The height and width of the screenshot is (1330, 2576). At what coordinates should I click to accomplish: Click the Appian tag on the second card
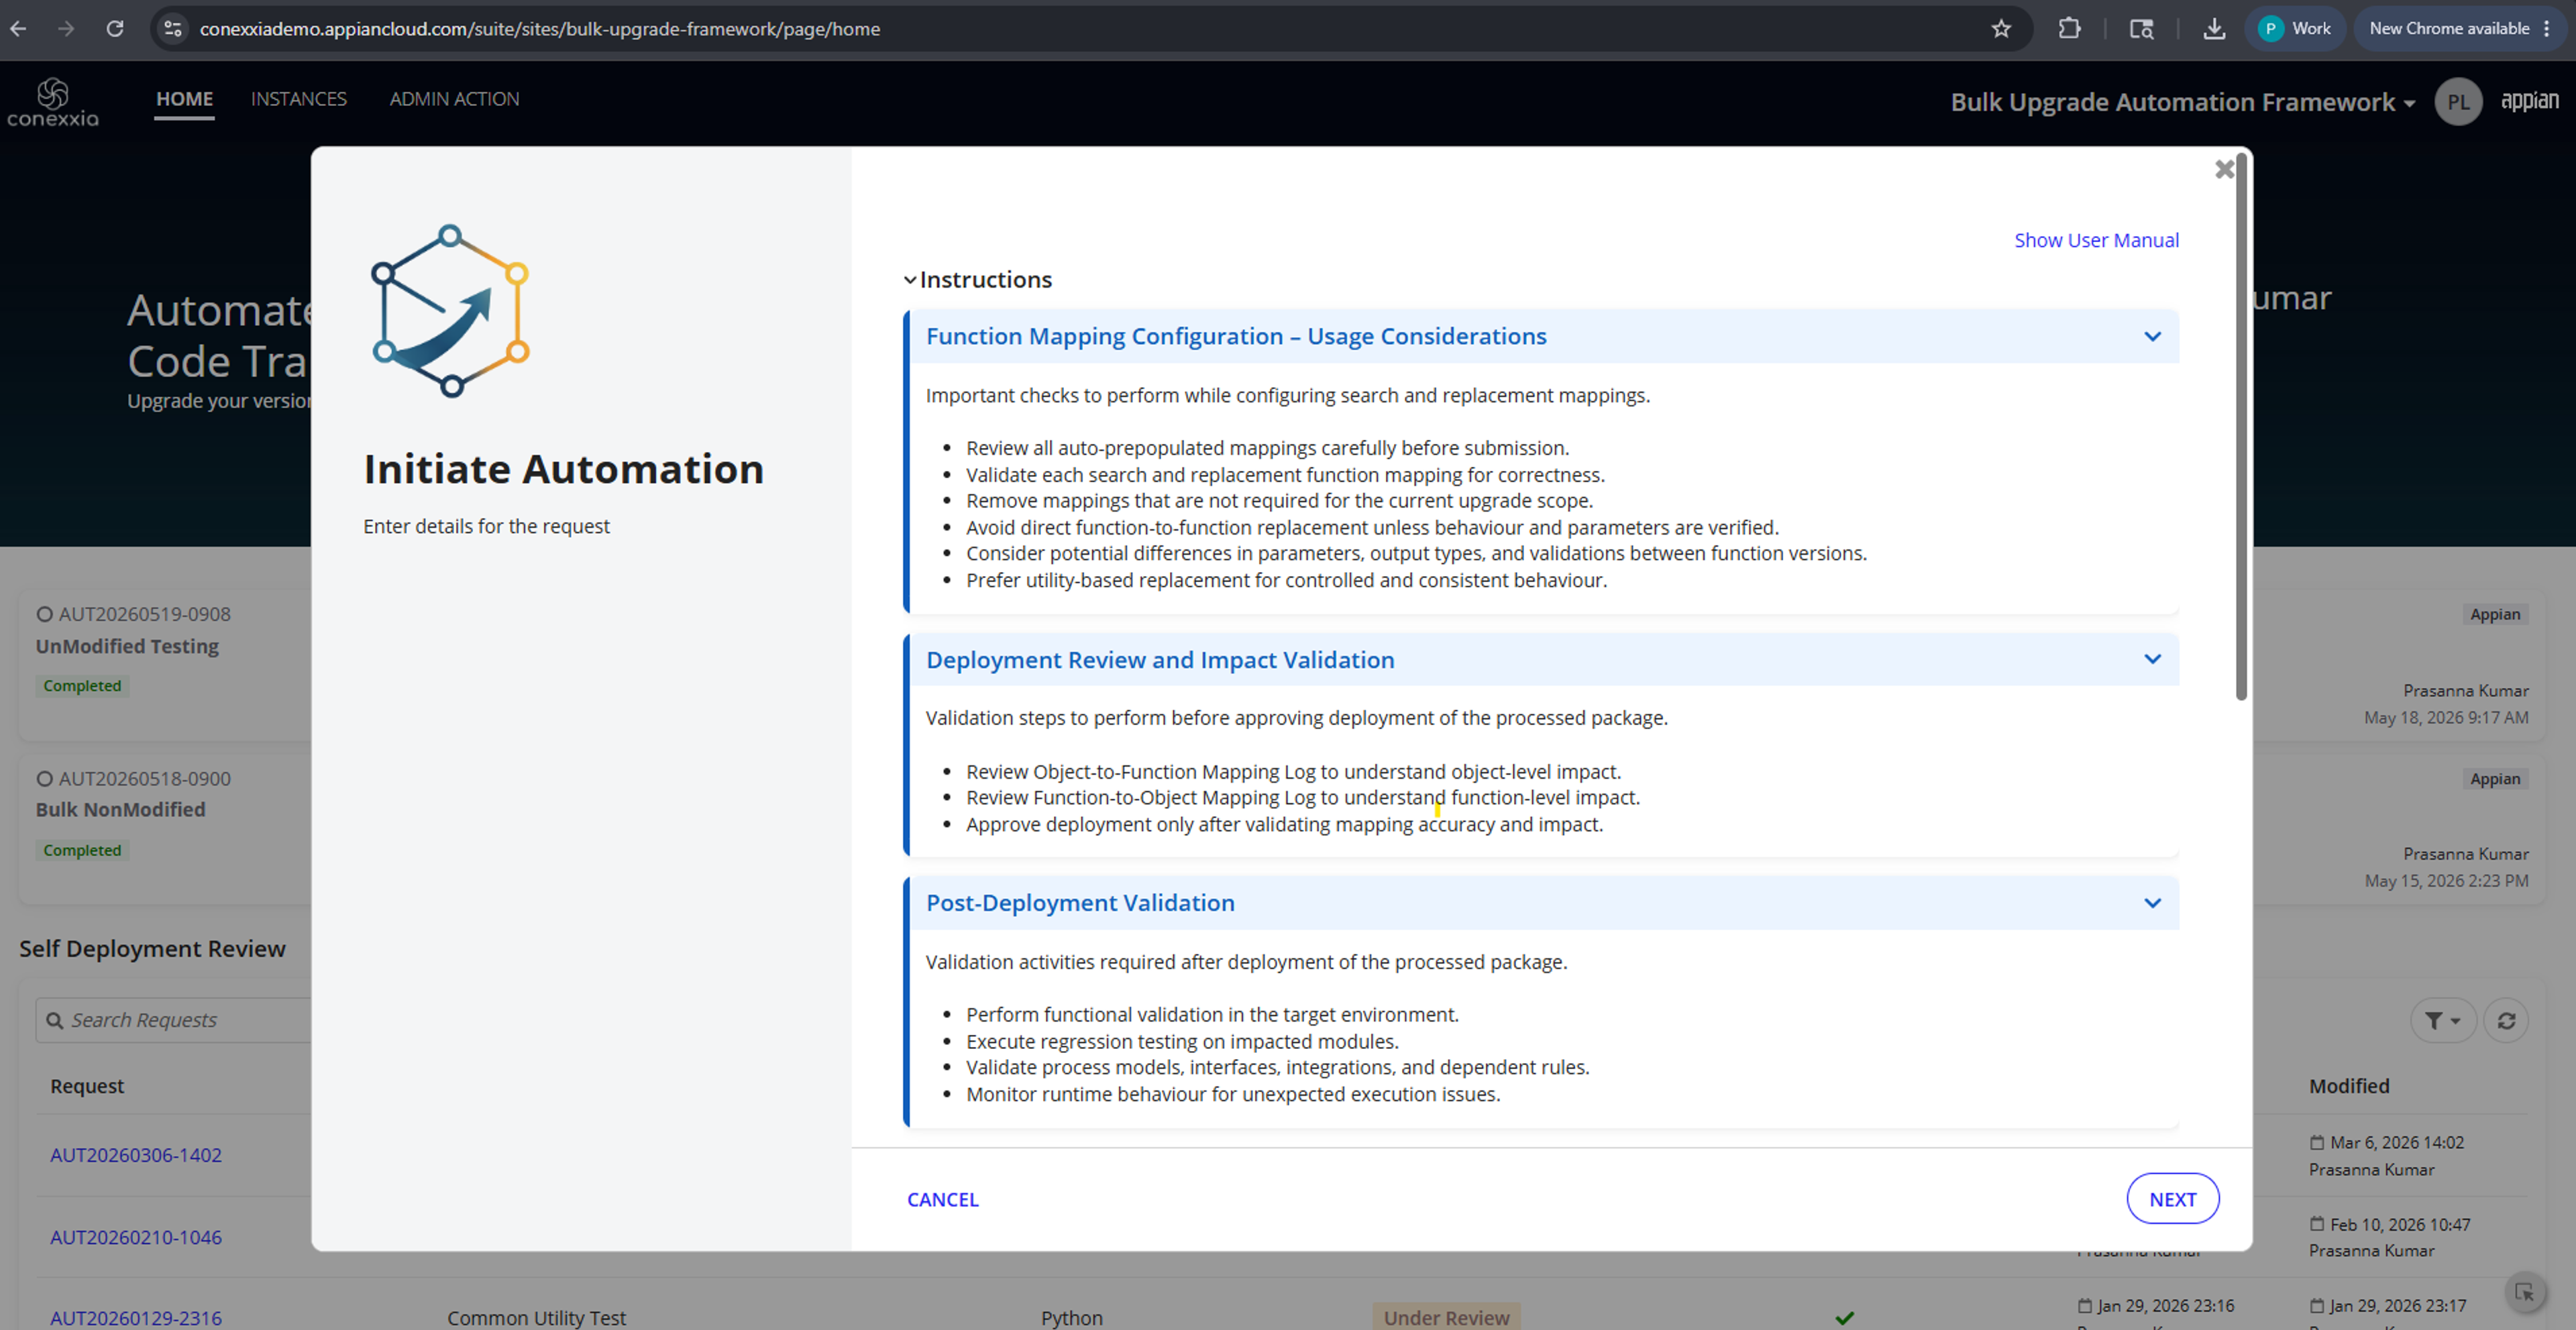pos(2495,778)
